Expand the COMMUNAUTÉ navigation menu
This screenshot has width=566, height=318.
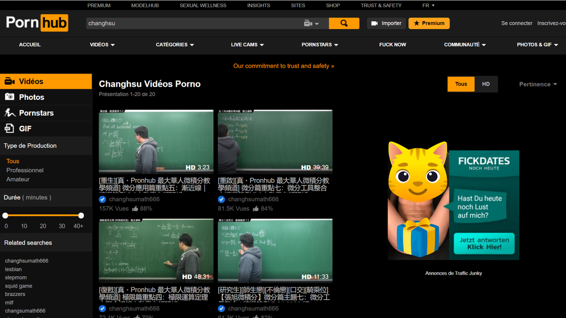465,45
